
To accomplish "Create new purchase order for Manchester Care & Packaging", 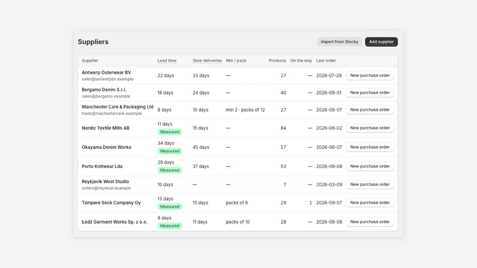I will [x=370, y=110].
